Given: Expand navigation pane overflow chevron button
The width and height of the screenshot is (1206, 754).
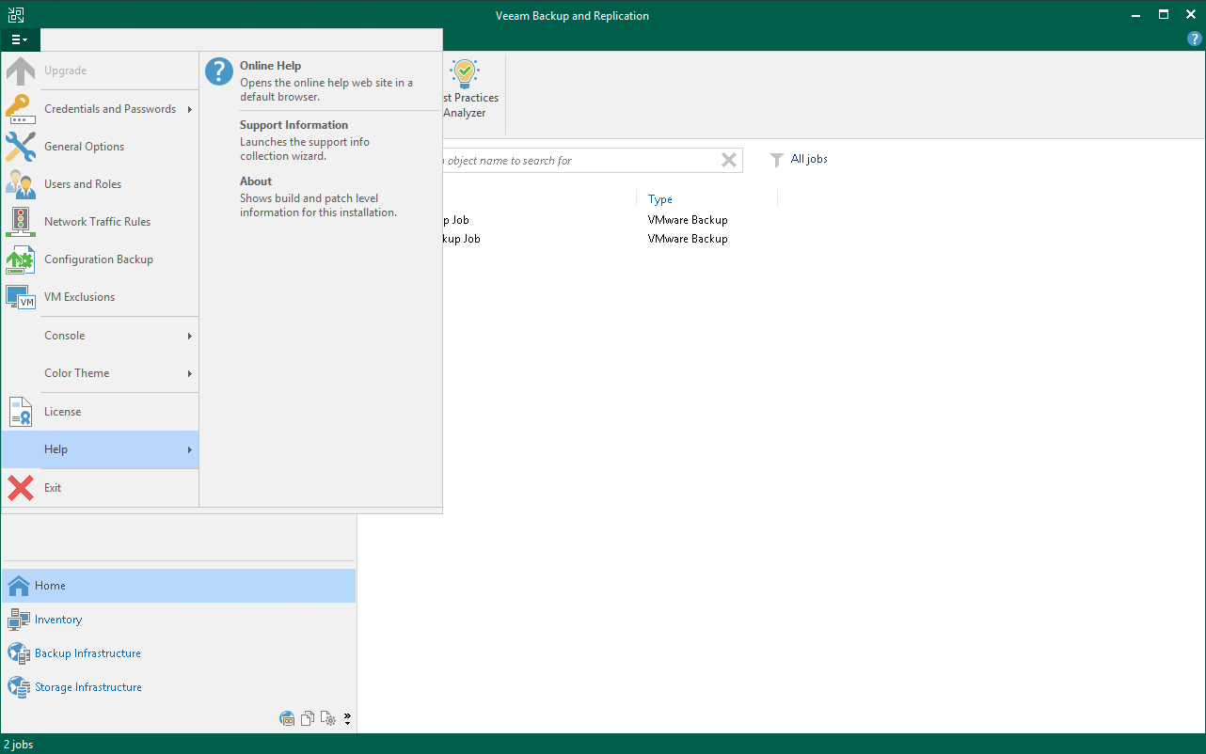Looking at the screenshot, I should [347, 719].
